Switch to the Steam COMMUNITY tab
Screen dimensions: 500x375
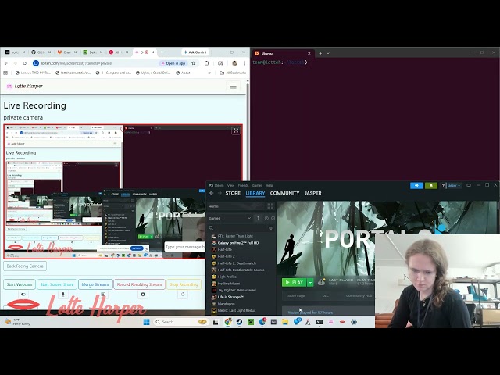(x=284, y=193)
